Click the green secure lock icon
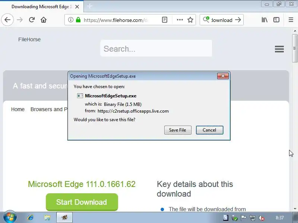Screen dimensions: 298x223 coord(78,20)
